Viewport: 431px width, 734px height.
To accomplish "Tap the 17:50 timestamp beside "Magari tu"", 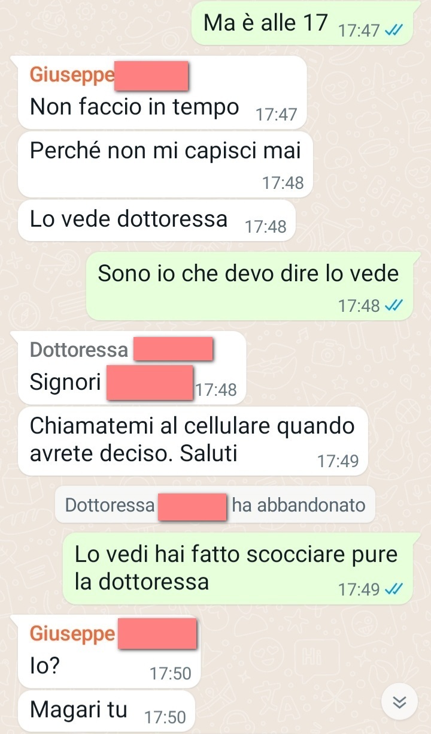I will click(x=165, y=717).
